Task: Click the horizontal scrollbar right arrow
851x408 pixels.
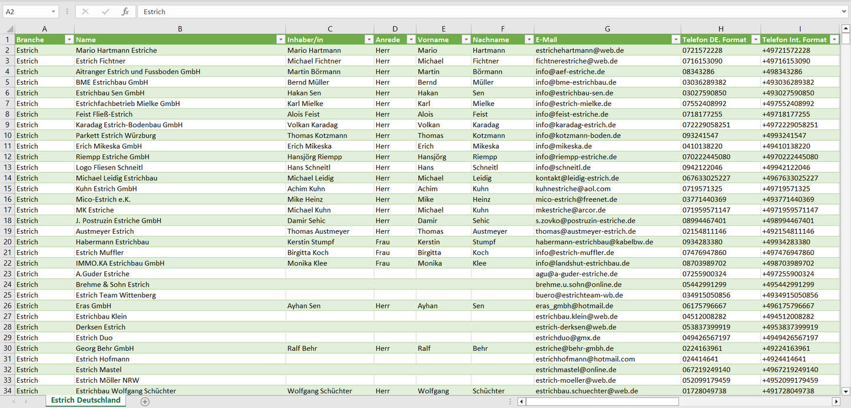Action: 836,402
